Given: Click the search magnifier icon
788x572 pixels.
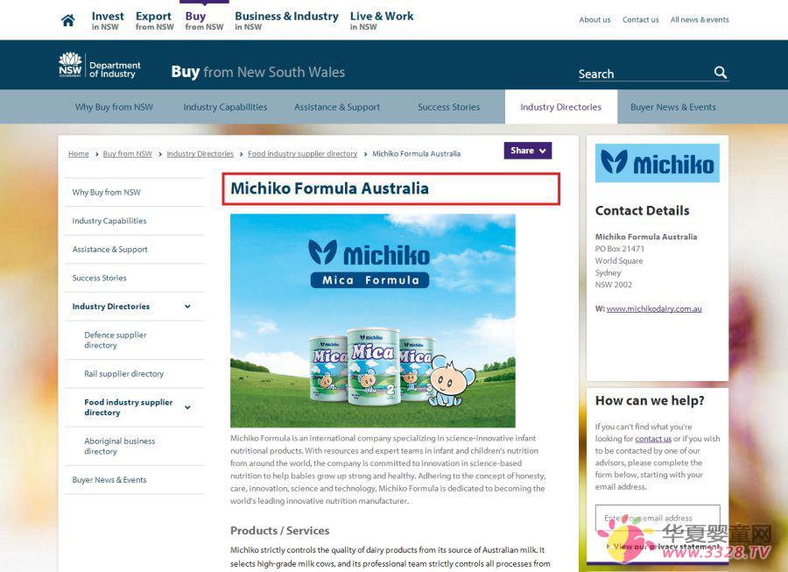Looking at the screenshot, I should coord(720,74).
